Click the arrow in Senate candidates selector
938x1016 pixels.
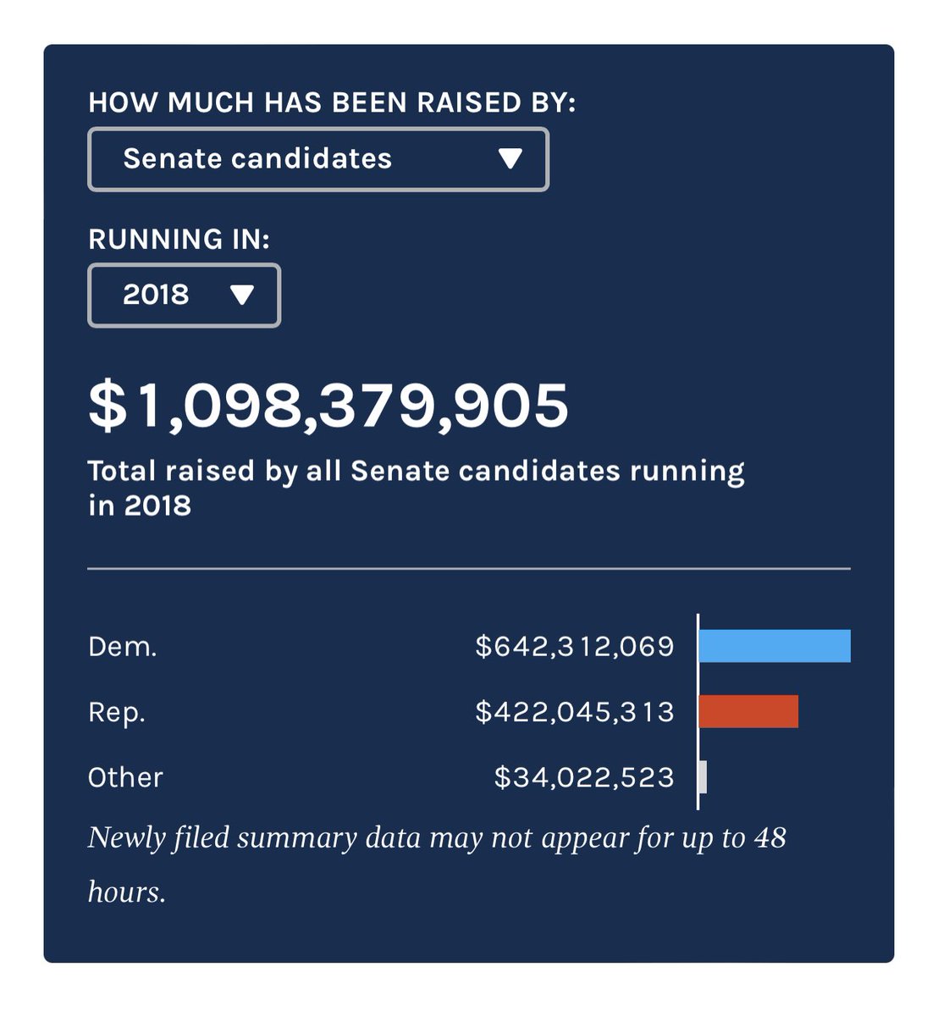tap(510, 159)
